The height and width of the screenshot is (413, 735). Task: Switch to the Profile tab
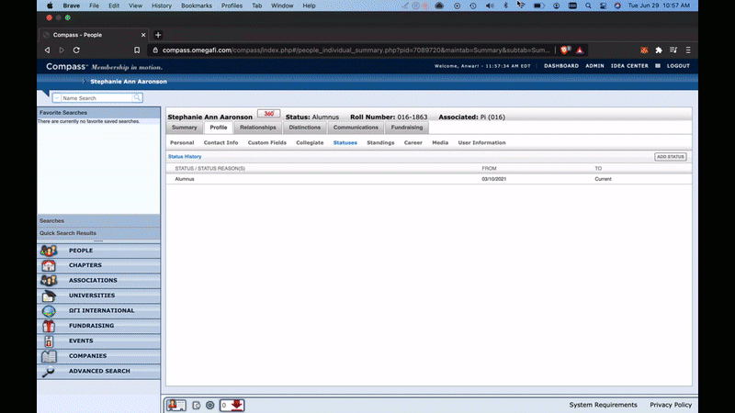click(219, 128)
